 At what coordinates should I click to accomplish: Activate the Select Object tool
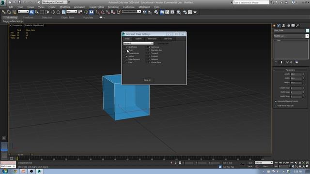[x=31, y=12]
